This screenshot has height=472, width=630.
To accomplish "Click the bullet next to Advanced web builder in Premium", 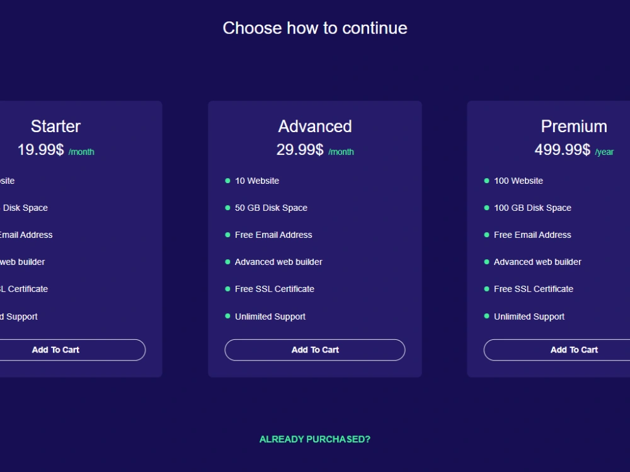I will click(x=486, y=262).
